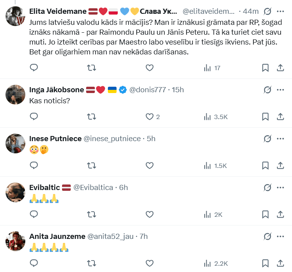Open Grok icon on Anita Jaunzeme's tweet
This screenshot has height=272, width=292.
coord(268,236)
